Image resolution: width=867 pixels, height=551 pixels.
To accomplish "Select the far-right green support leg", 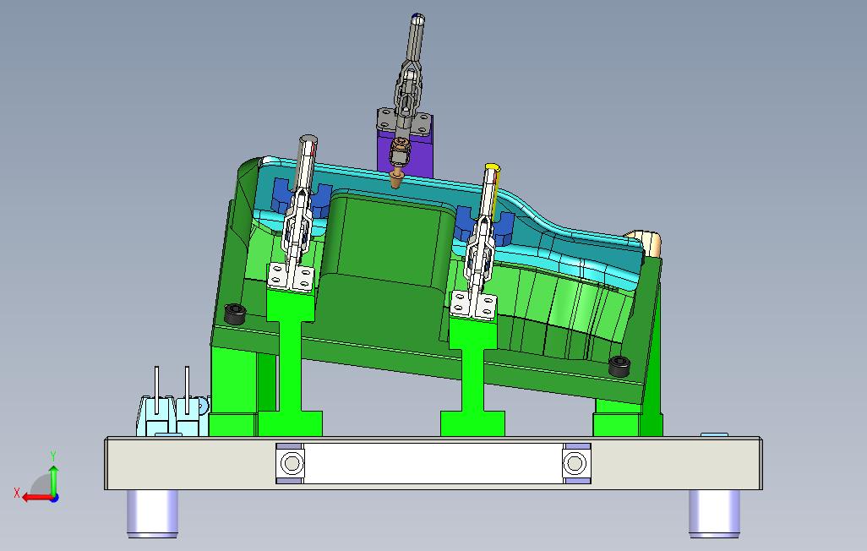I will (x=628, y=416).
